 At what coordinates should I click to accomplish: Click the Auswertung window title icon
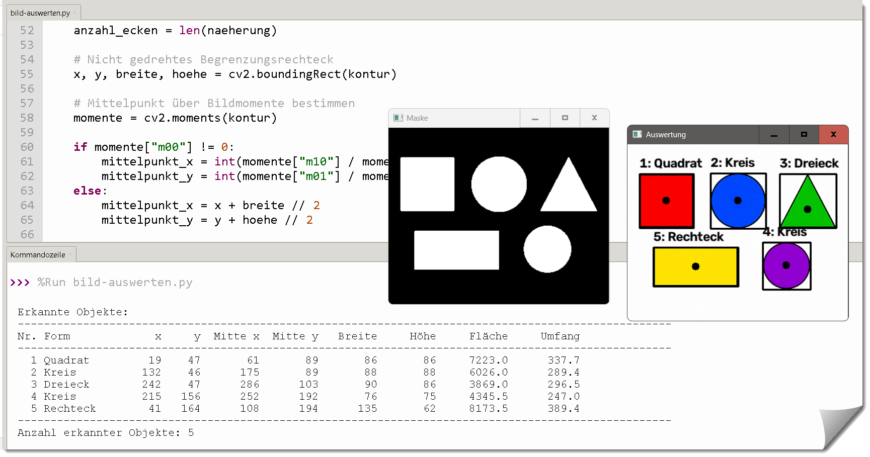point(638,134)
